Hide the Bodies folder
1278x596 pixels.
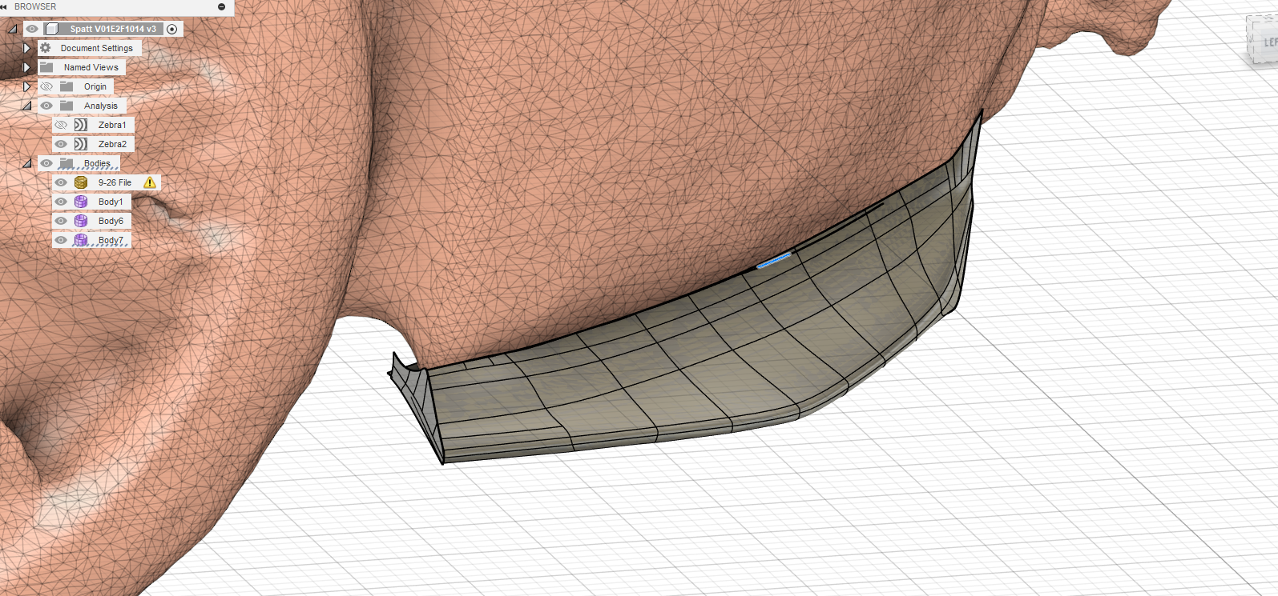46,163
